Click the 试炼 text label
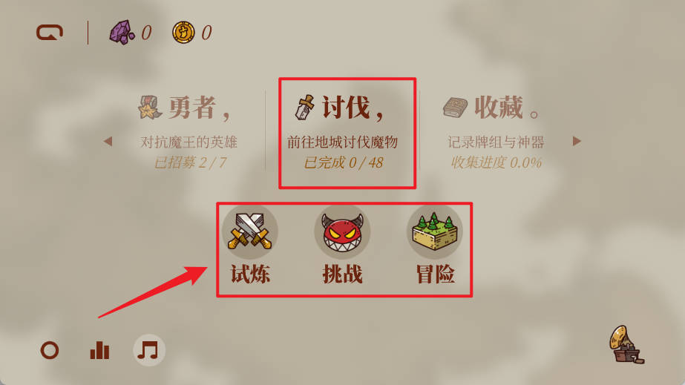 click(250, 274)
